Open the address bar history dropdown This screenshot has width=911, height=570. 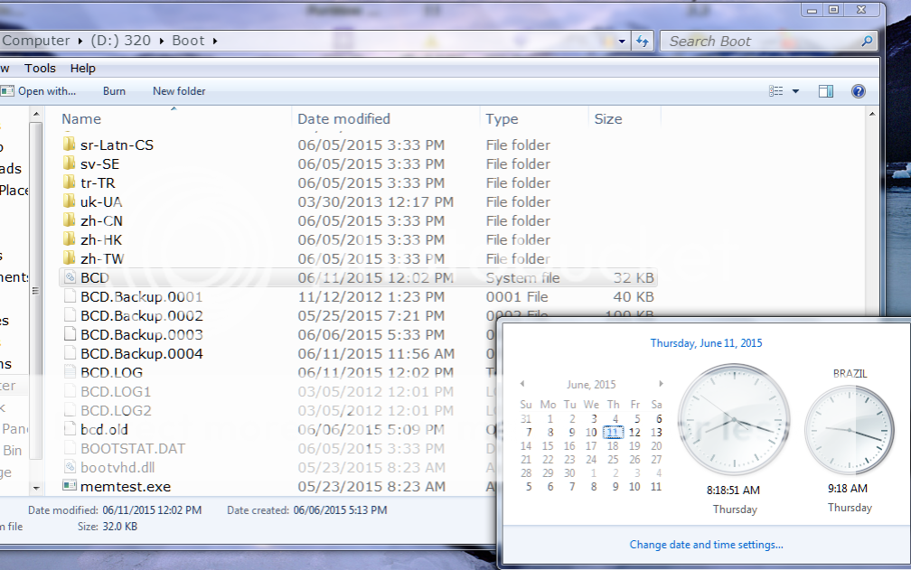coord(622,41)
